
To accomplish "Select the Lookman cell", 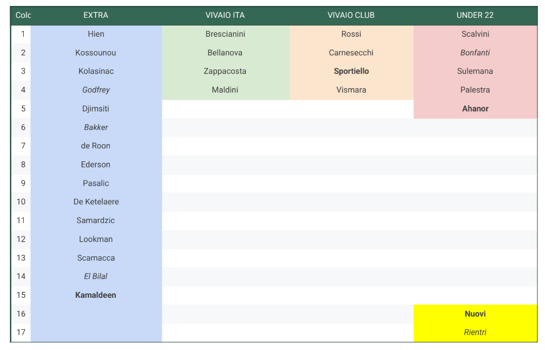I will tap(96, 239).
